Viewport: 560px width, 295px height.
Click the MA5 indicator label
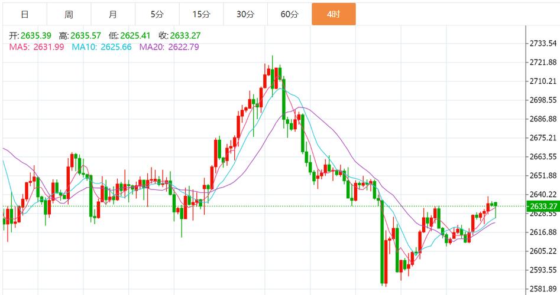point(20,47)
